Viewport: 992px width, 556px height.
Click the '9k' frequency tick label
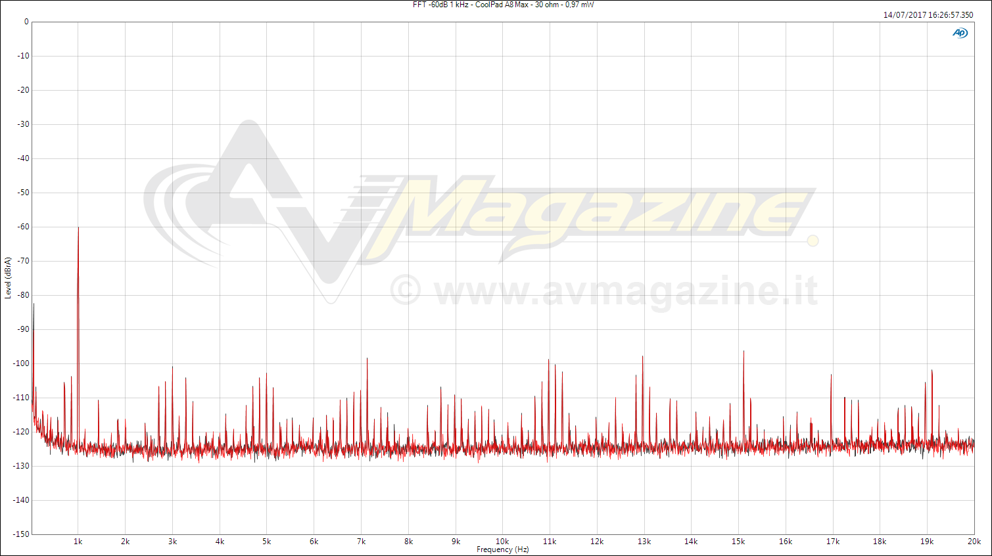456,542
